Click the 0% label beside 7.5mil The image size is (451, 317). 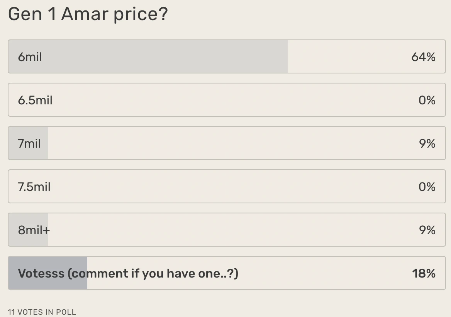click(x=428, y=186)
